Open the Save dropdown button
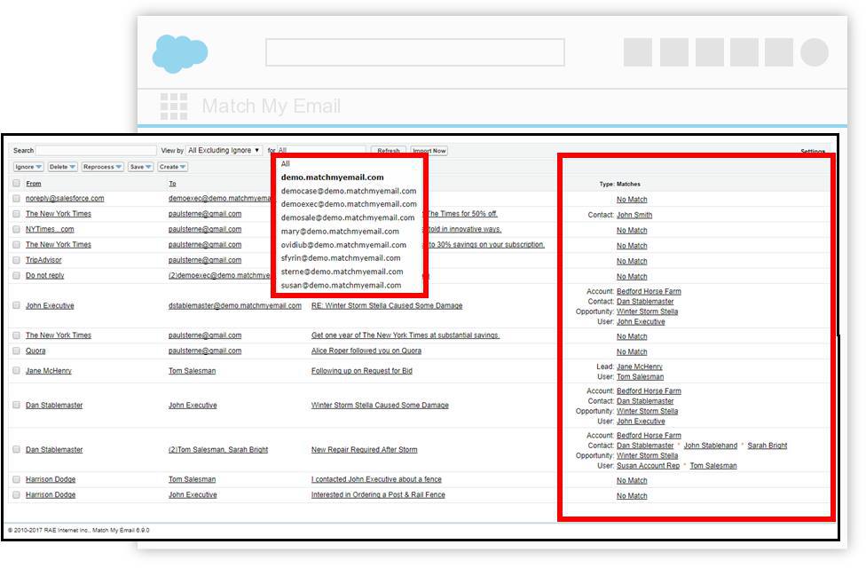Viewport: 866px width, 568px height. pyautogui.click(x=140, y=167)
